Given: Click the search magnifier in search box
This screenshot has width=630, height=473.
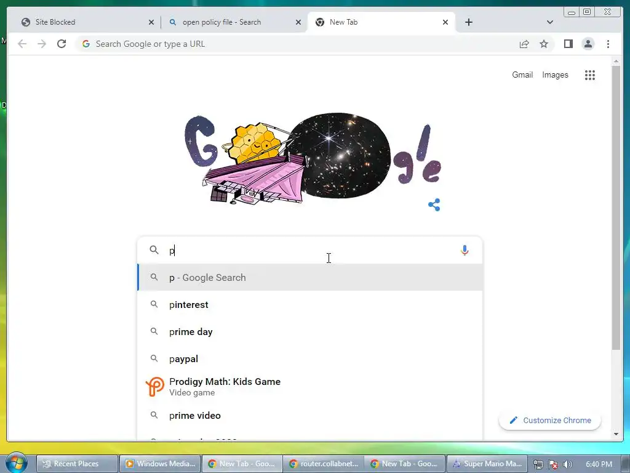Looking at the screenshot, I should [x=154, y=250].
